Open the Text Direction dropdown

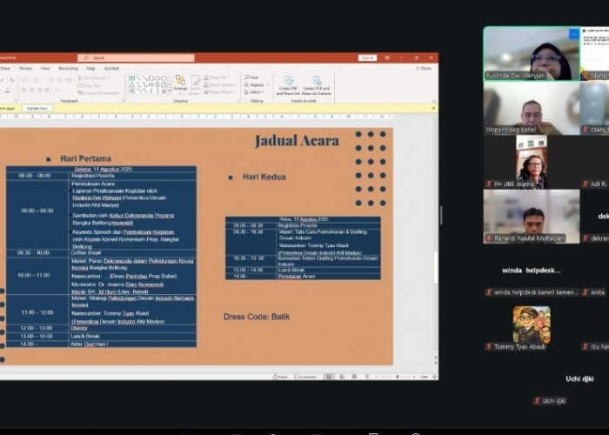click(x=94, y=77)
